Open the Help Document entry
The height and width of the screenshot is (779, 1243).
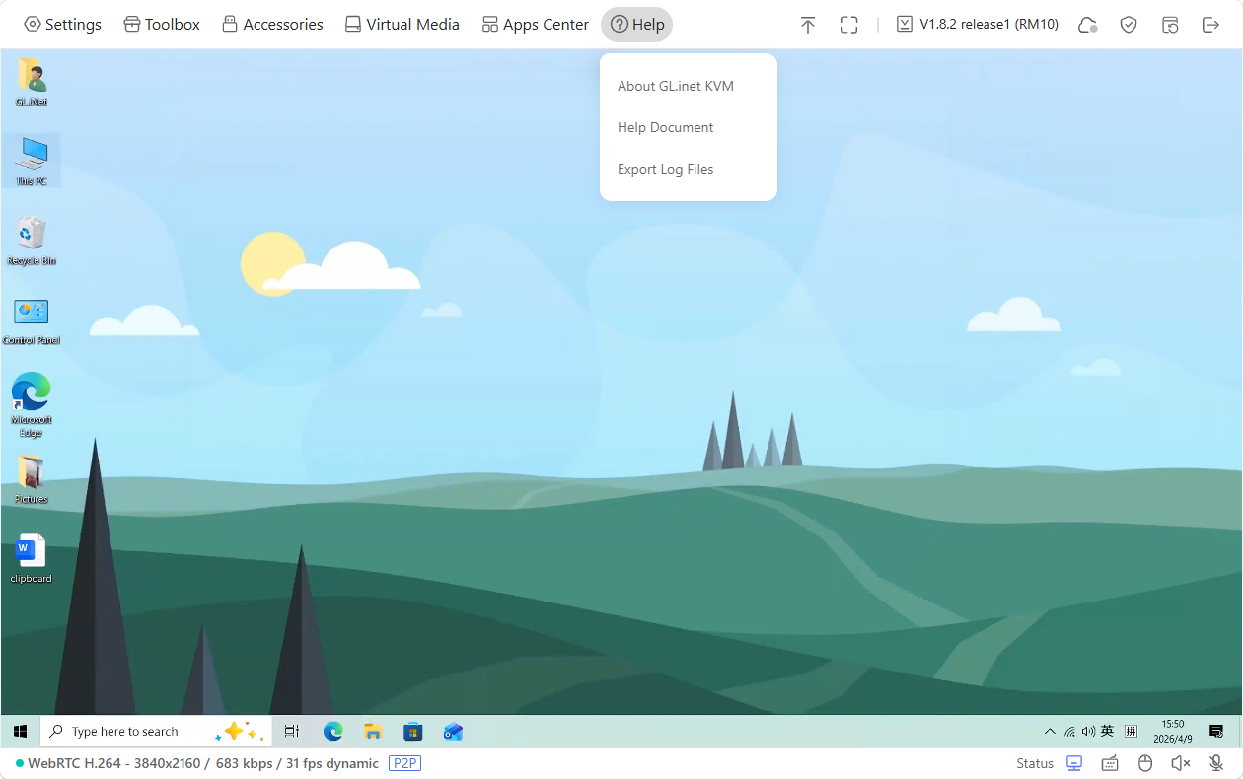point(665,127)
